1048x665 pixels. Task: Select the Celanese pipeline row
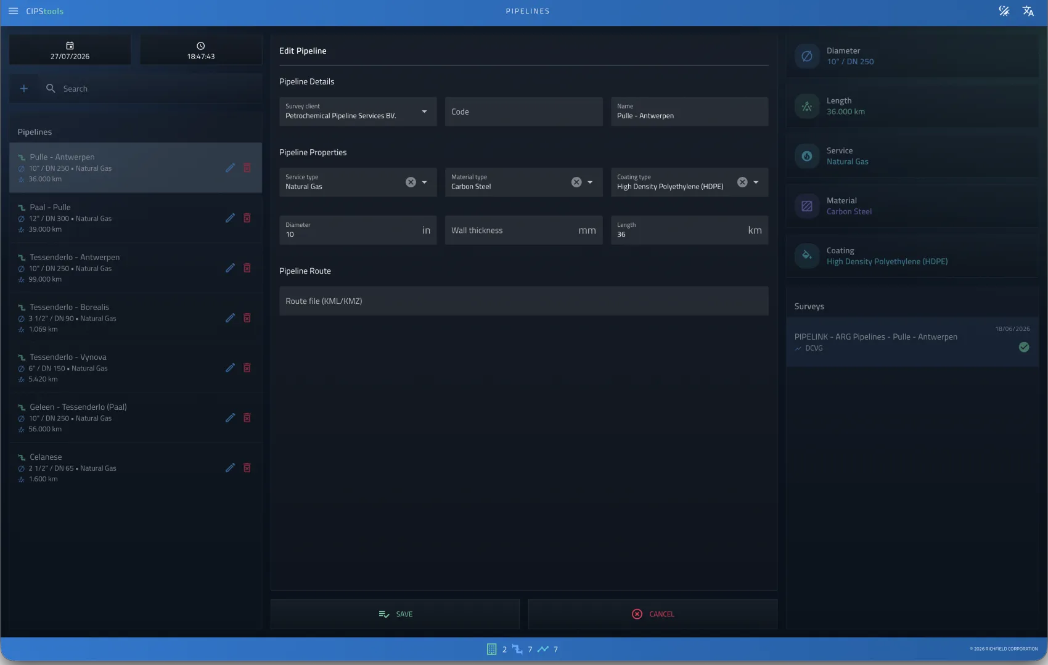tap(136, 467)
